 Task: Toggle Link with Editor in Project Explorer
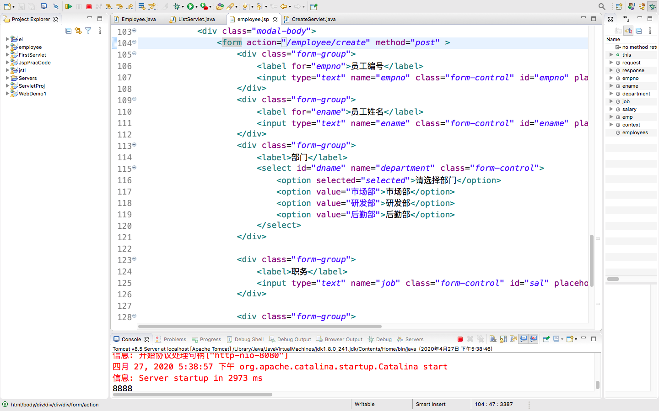(x=78, y=31)
